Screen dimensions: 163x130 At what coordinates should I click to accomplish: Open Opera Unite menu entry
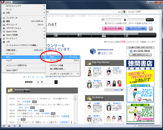click(24, 31)
